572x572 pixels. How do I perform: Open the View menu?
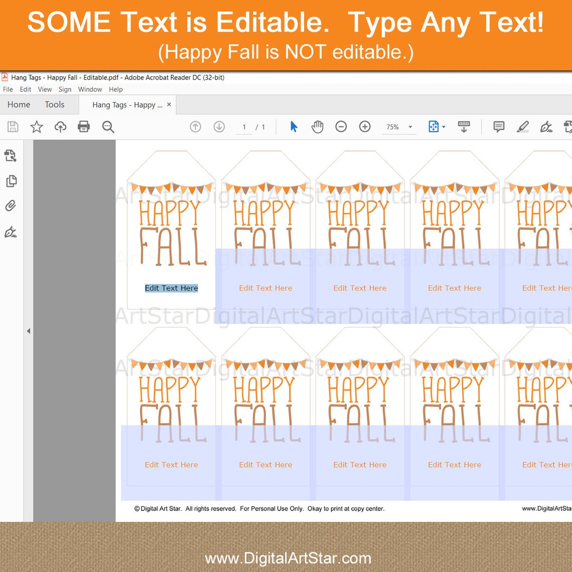coord(45,89)
